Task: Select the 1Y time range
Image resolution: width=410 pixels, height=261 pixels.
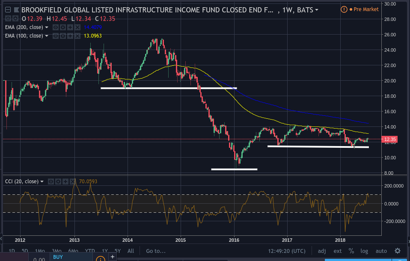Action: [x=104, y=251]
